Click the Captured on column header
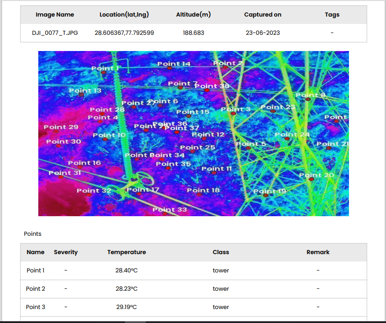This screenshot has height=323, width=386. tap(262, 14)
